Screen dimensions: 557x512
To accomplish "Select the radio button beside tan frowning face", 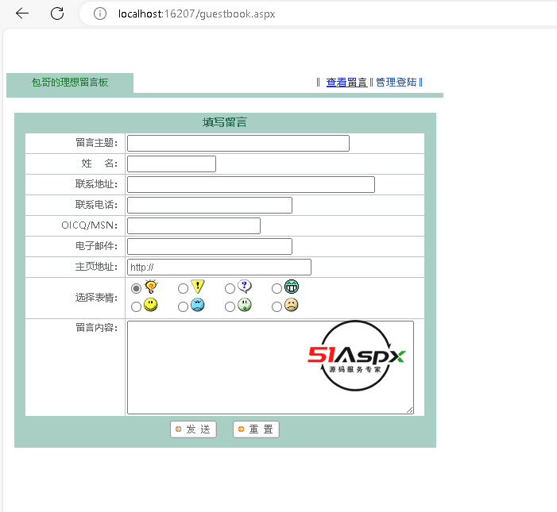I will pos(277,306).
